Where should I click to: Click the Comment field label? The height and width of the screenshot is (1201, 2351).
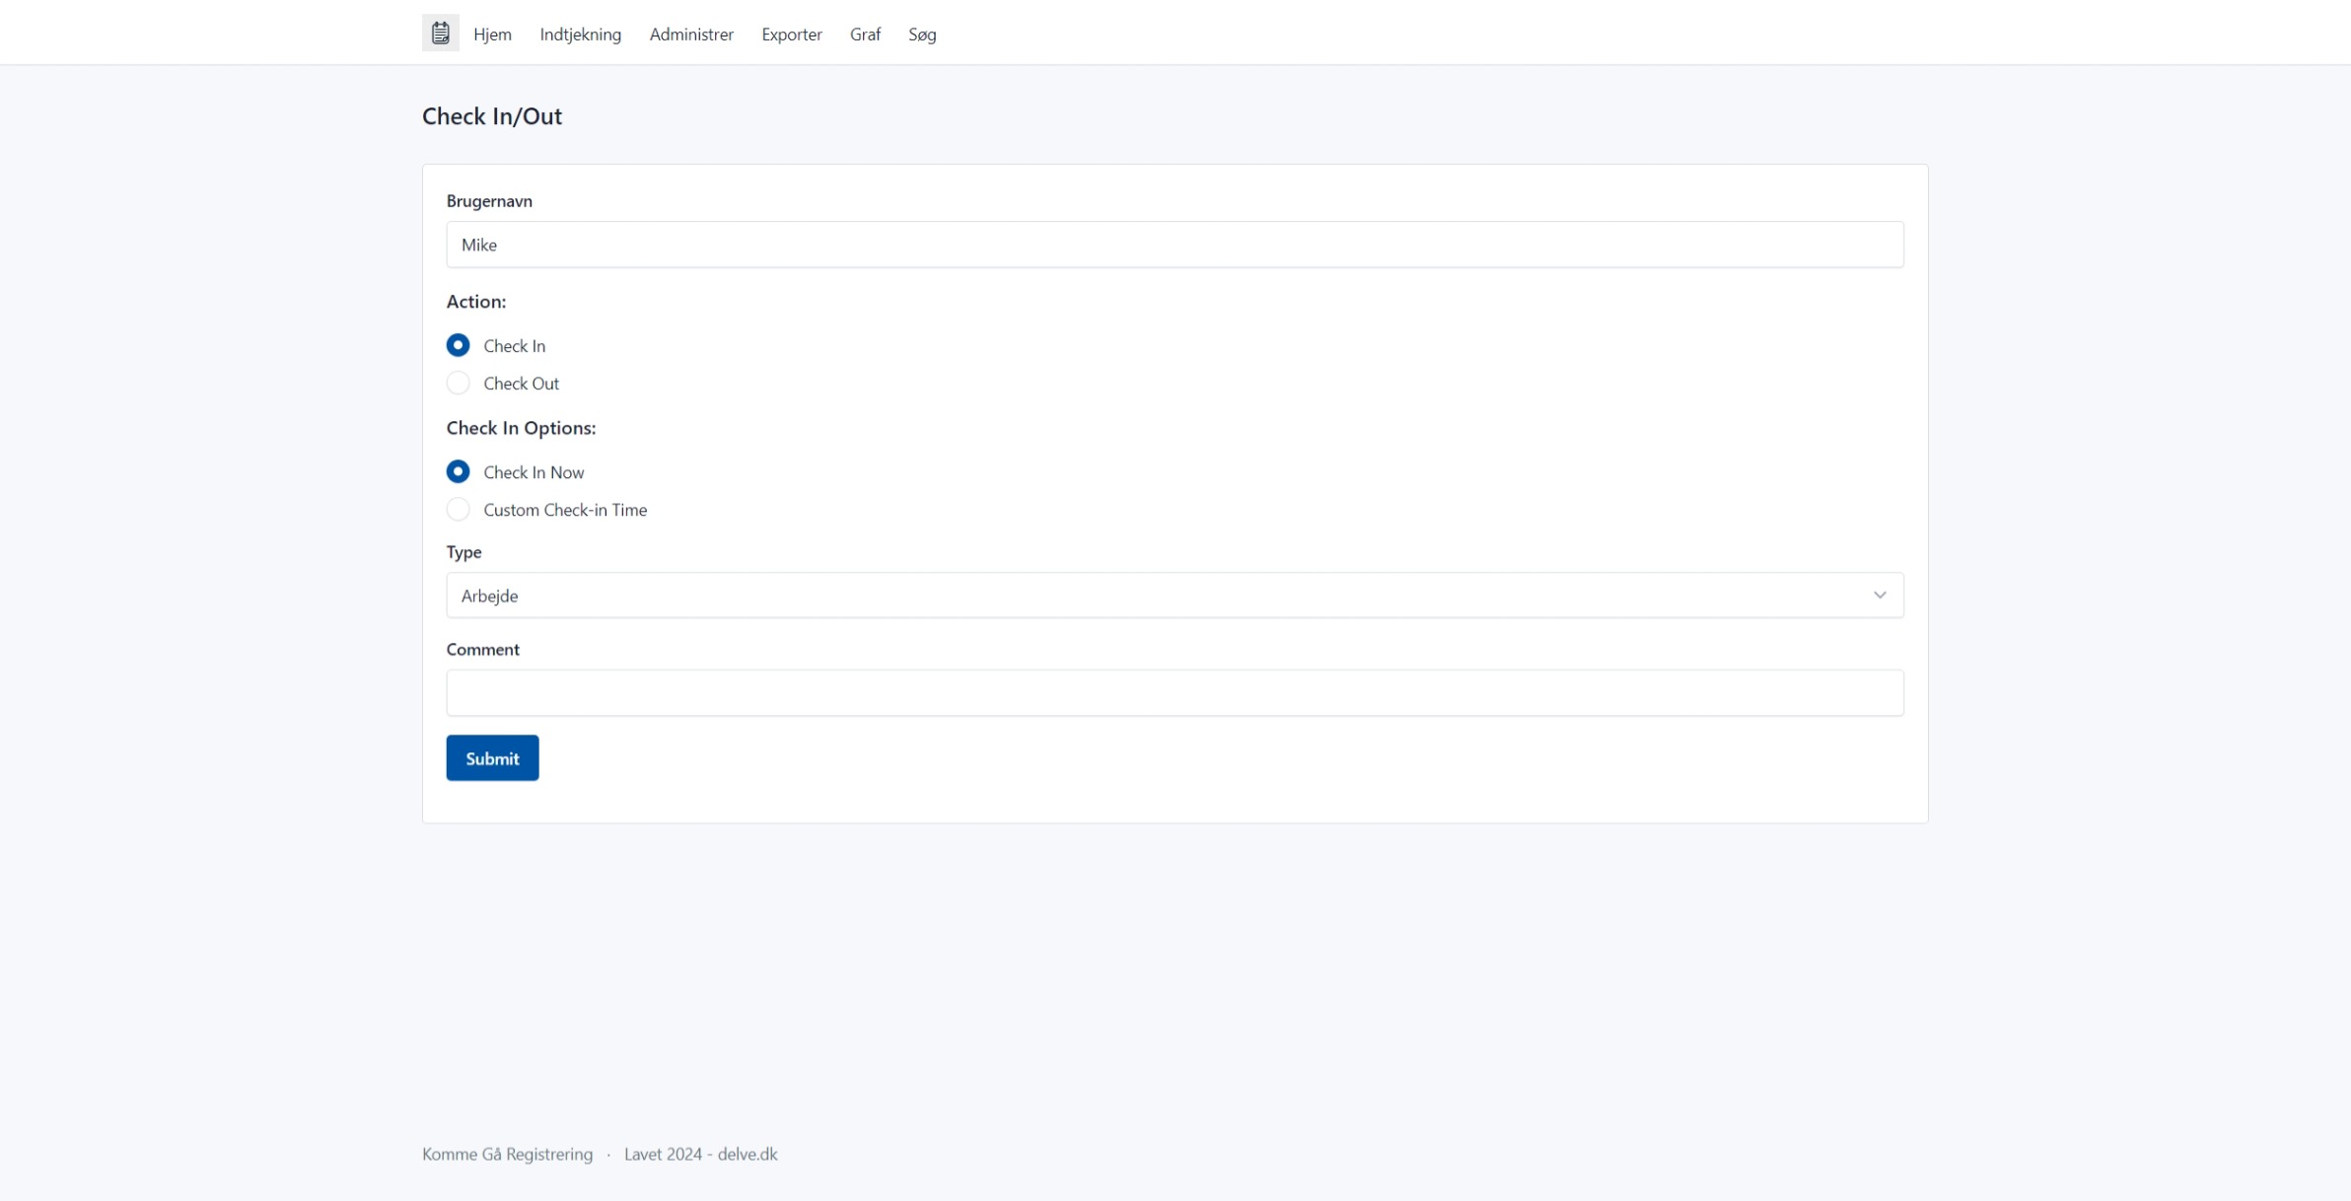coord(482,650)
